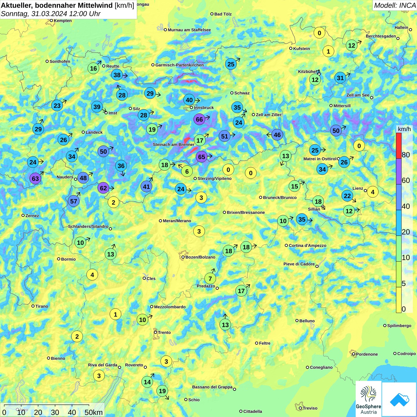Viewport: 417px width, 417px height.
Task: Click the Bozen/Bolzano city label
Action: pos(200,257)
